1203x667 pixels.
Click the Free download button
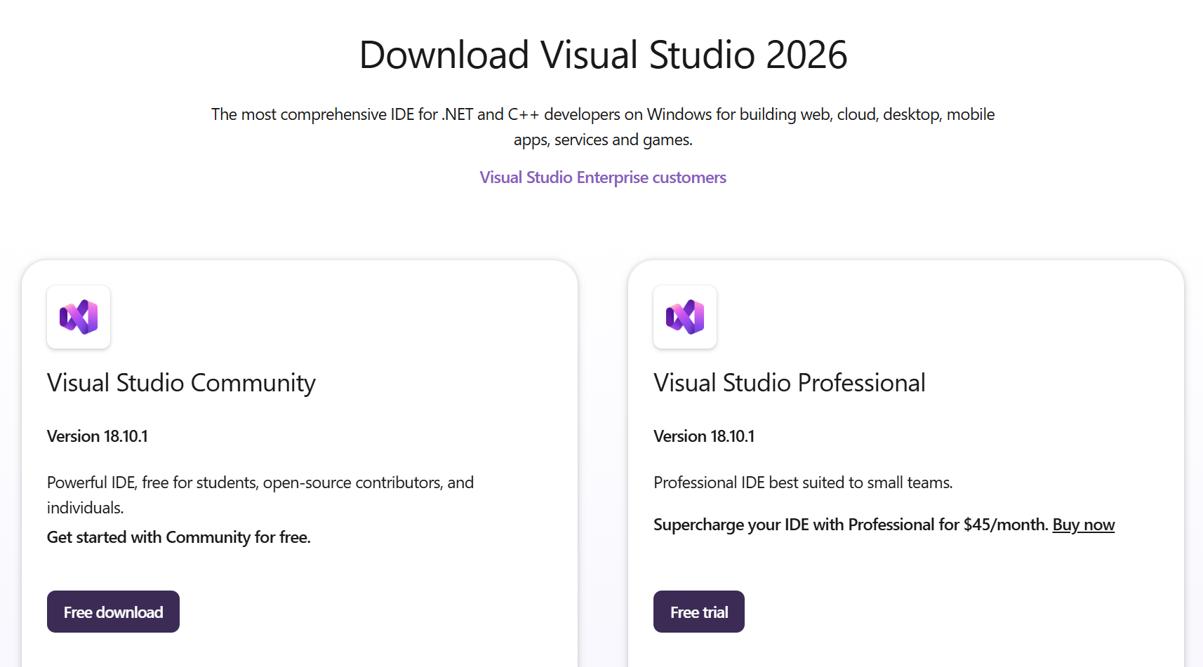[113, 612]
